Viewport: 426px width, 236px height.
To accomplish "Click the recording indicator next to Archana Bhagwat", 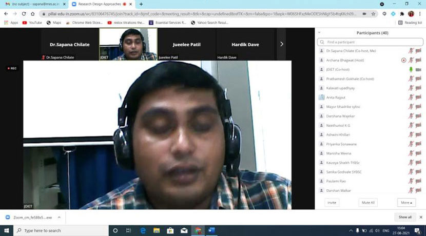I will 403,60.
